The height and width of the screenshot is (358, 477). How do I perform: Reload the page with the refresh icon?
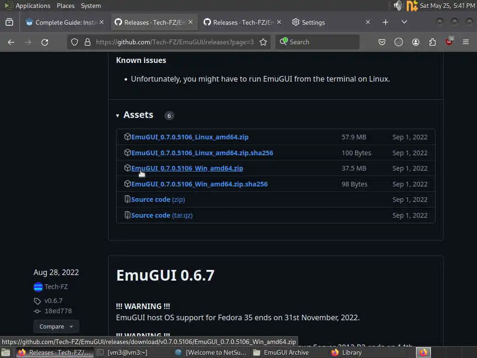[45, 42]
